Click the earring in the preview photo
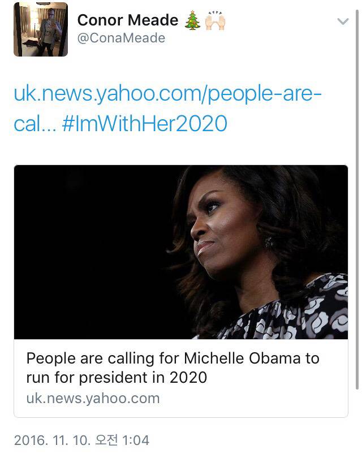The image size is (362, 454). [268, 242]
